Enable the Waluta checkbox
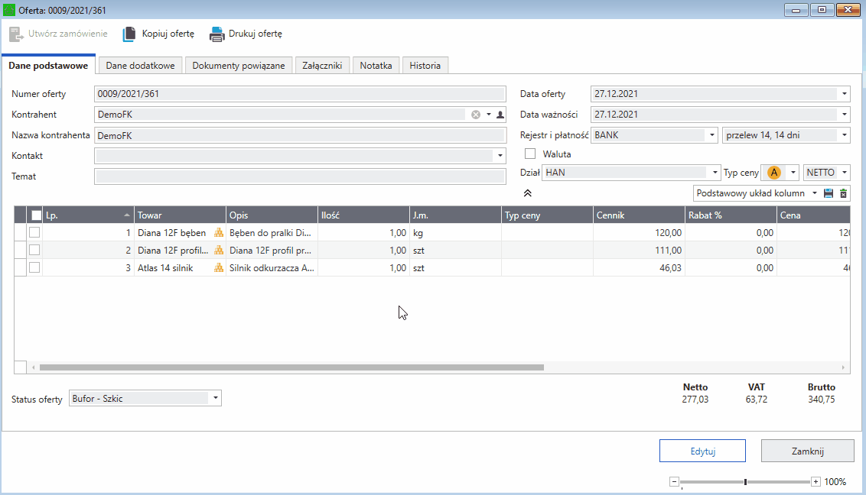Screen dimensions: 866x495 [530, 154]
